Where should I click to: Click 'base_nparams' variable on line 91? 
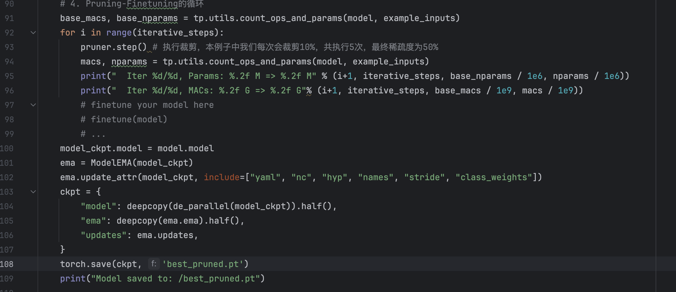[x=147, y=18]
